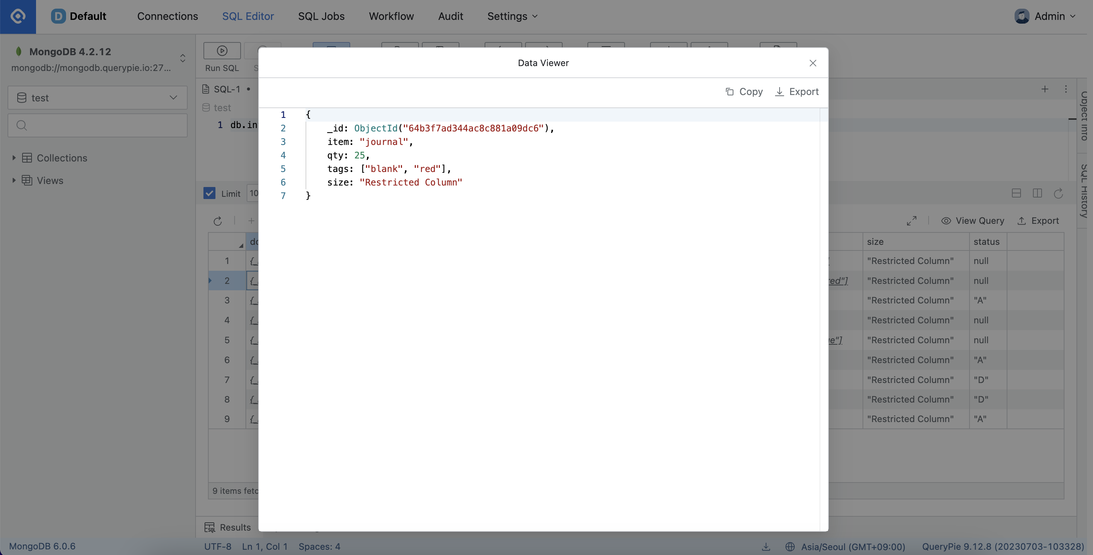Select the Views tree item
1093x555 pixels.
pyautogui.click(x=50, y=181)
